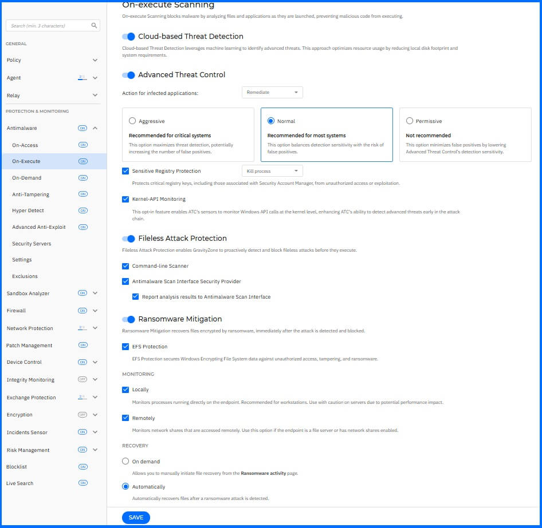Click the ON badge beside Patch Management
The height and width of the screenshot is (528, 542).
tap(84, 346)
